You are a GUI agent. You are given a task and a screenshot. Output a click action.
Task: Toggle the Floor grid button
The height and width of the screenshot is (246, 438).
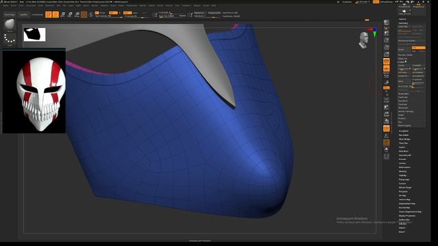[386, 68]
